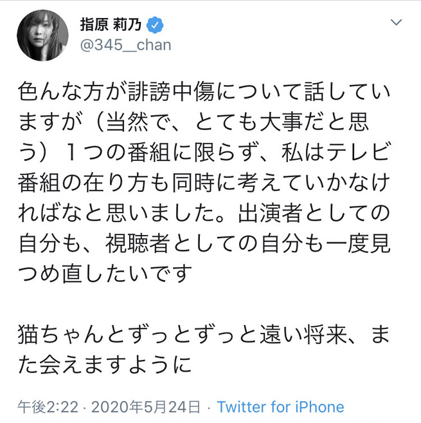The width and height of the screenshot is (421, 423).
Task: Click the blue verified badge icon
Action: [x=155, y=25]
